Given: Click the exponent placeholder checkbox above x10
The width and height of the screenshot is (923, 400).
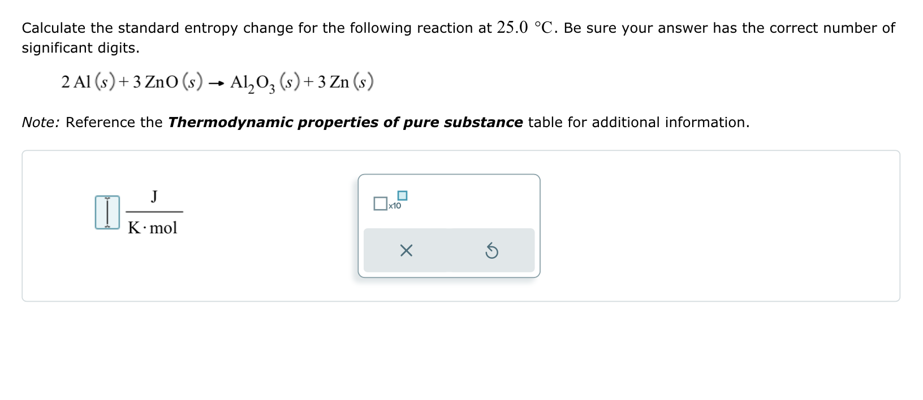Looking at the screenshot, I should (x=402, y=195).
